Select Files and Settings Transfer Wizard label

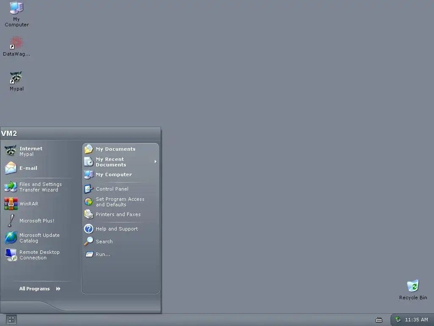(x=40, y=187)
